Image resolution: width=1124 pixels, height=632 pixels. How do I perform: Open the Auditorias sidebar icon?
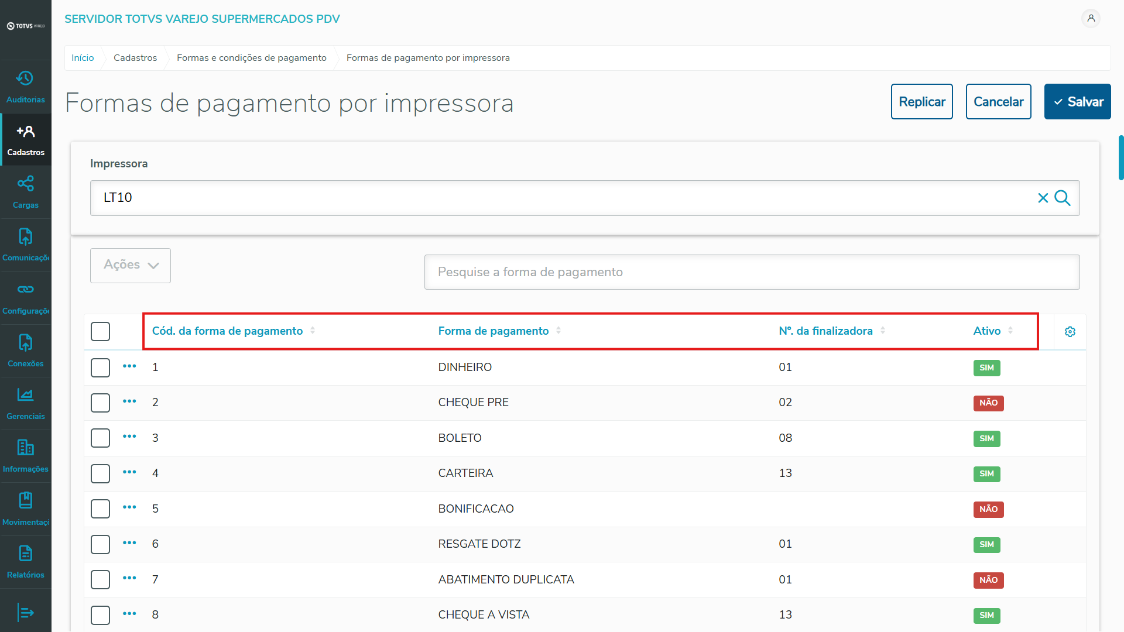[x=25, y=86]
